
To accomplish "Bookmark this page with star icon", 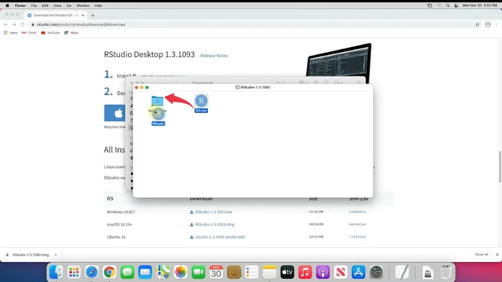I will click(477, 24).
